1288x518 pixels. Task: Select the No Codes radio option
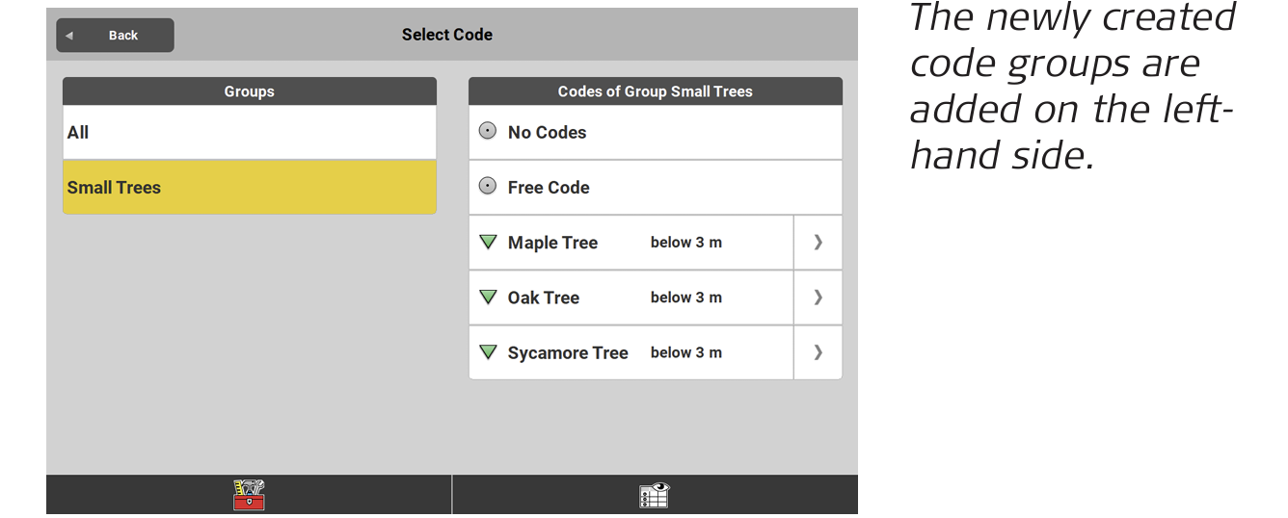488,132
